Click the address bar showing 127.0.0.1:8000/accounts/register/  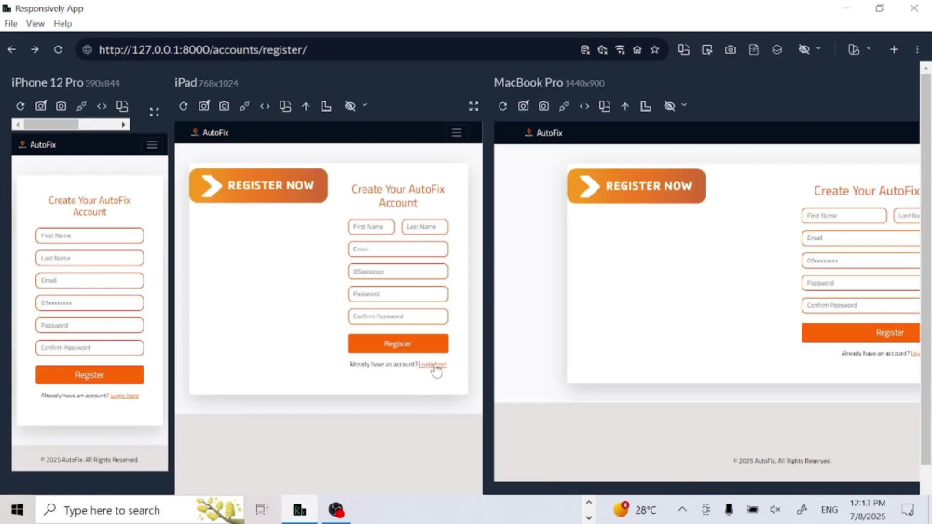point(202,50)
